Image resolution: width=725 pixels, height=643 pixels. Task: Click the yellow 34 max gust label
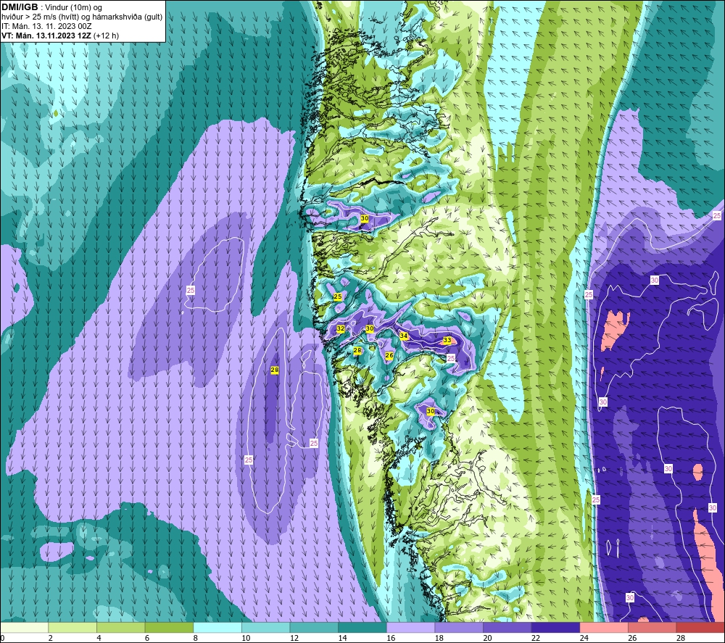pos(404,336)
